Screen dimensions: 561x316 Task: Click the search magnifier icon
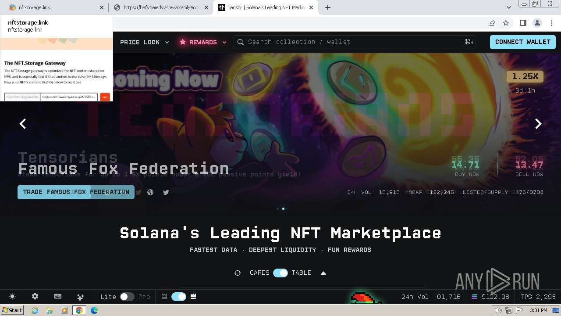coord(241,42)
